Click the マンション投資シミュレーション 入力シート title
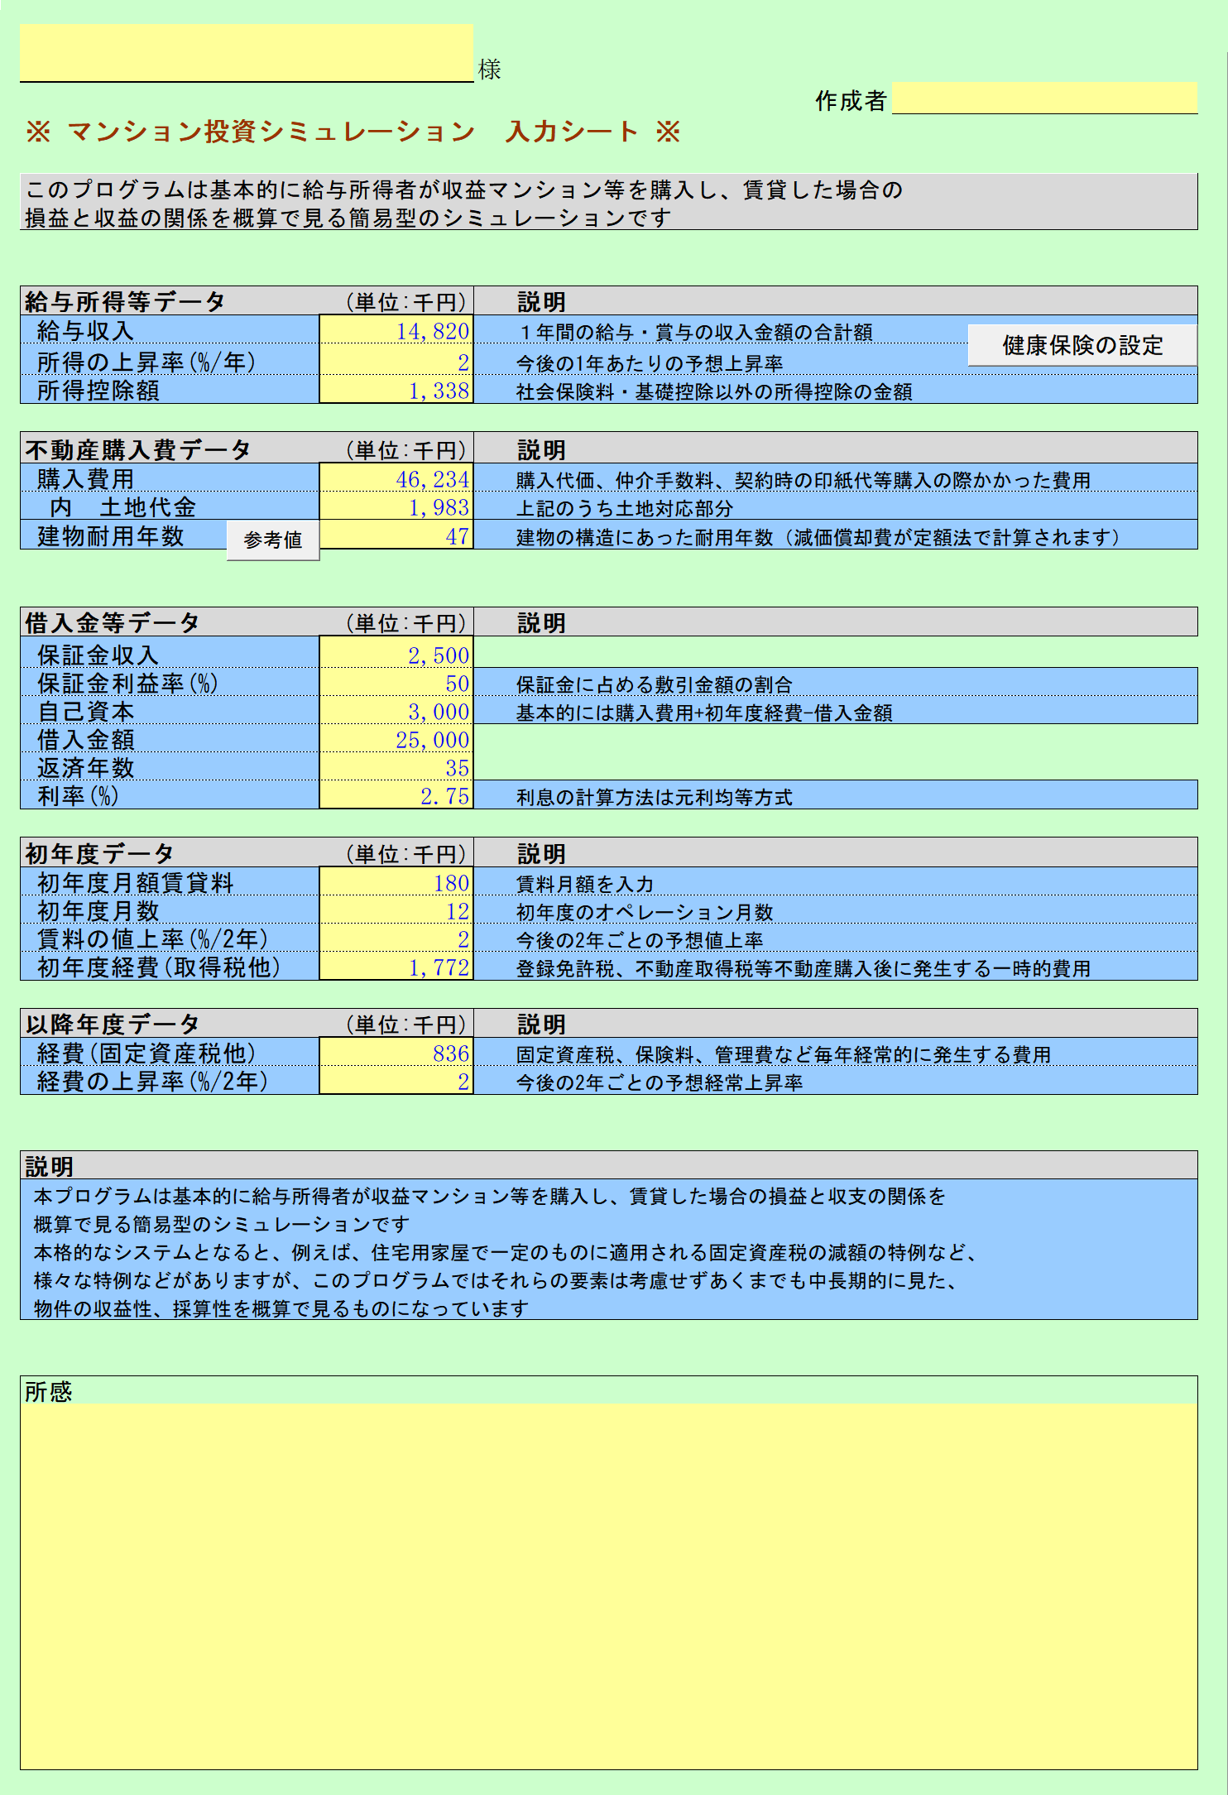Screen dimensions: 1228x1795 coord(353,131)
